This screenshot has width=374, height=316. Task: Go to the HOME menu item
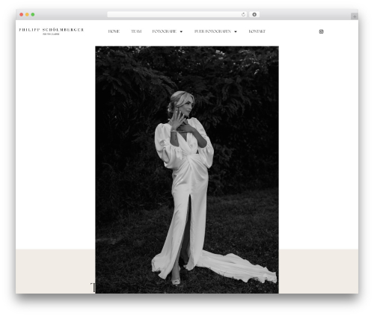click(114, 31)
